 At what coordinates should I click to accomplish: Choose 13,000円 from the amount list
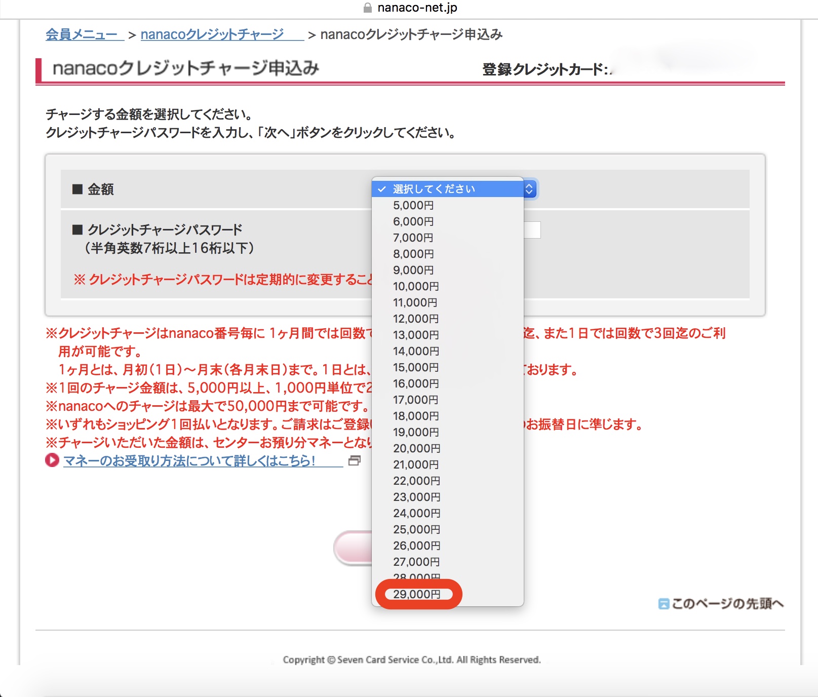[448, 335]
